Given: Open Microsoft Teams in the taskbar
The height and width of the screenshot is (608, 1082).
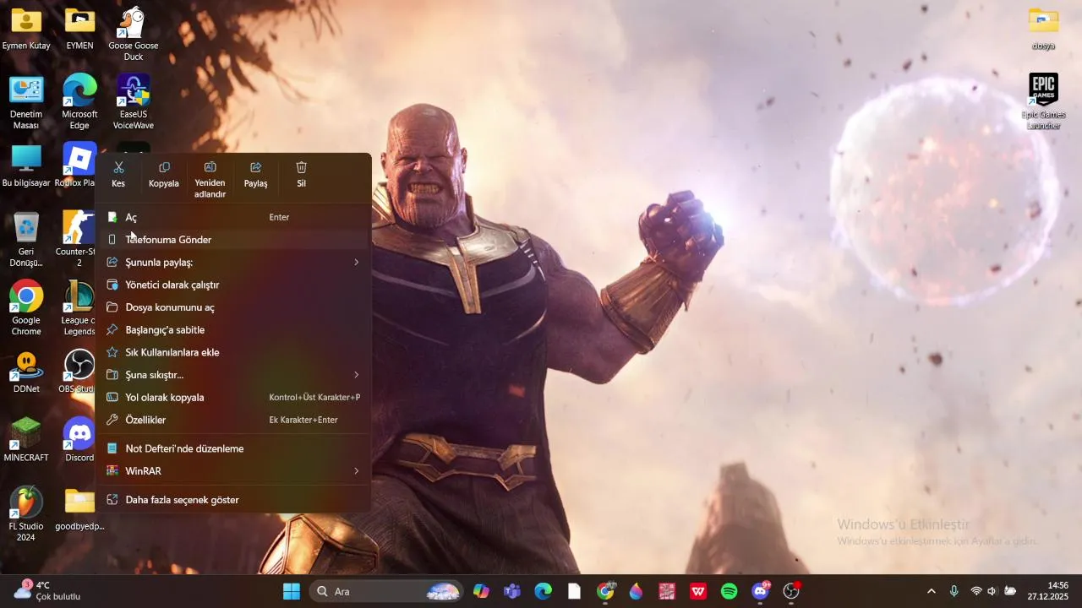Looking at the screenshot, I should [512, 591].
